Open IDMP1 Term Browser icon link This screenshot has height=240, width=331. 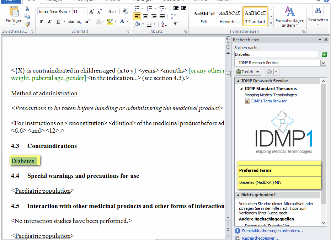248,101
